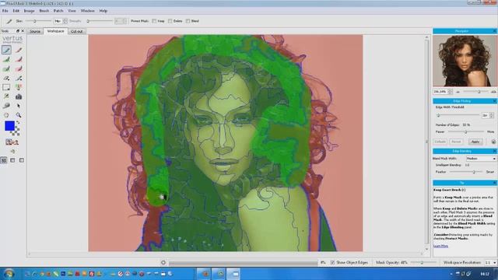Open the Image menu
Viewport: 498px width, 280px height.
point(29,11)
